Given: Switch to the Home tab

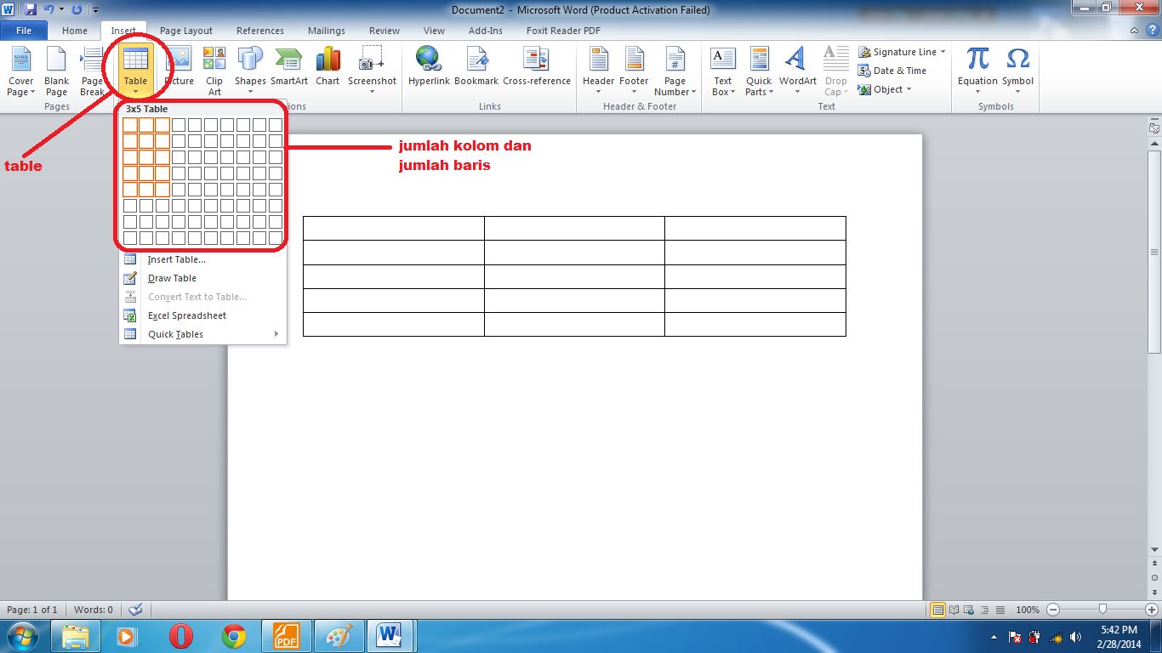Looking at the screenshot, I should coord(75,31).
